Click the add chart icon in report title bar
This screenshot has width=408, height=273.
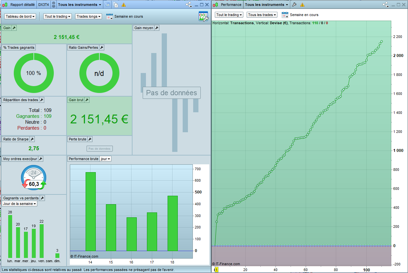pos(108,5)
